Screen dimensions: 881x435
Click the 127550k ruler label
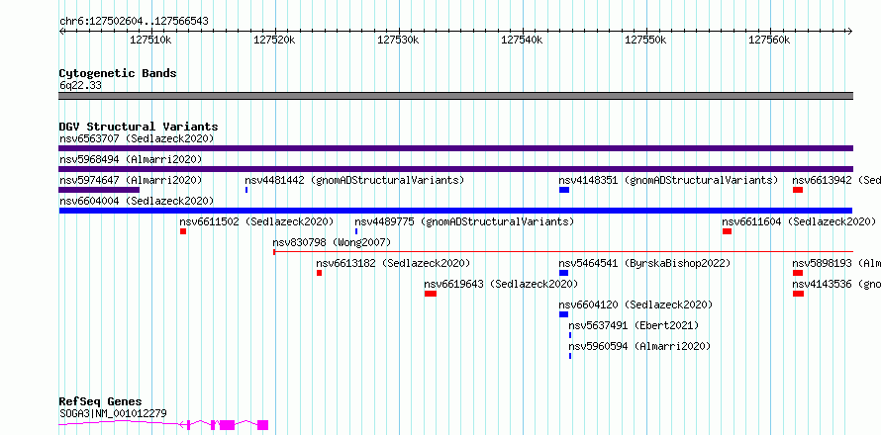[645, 40]
